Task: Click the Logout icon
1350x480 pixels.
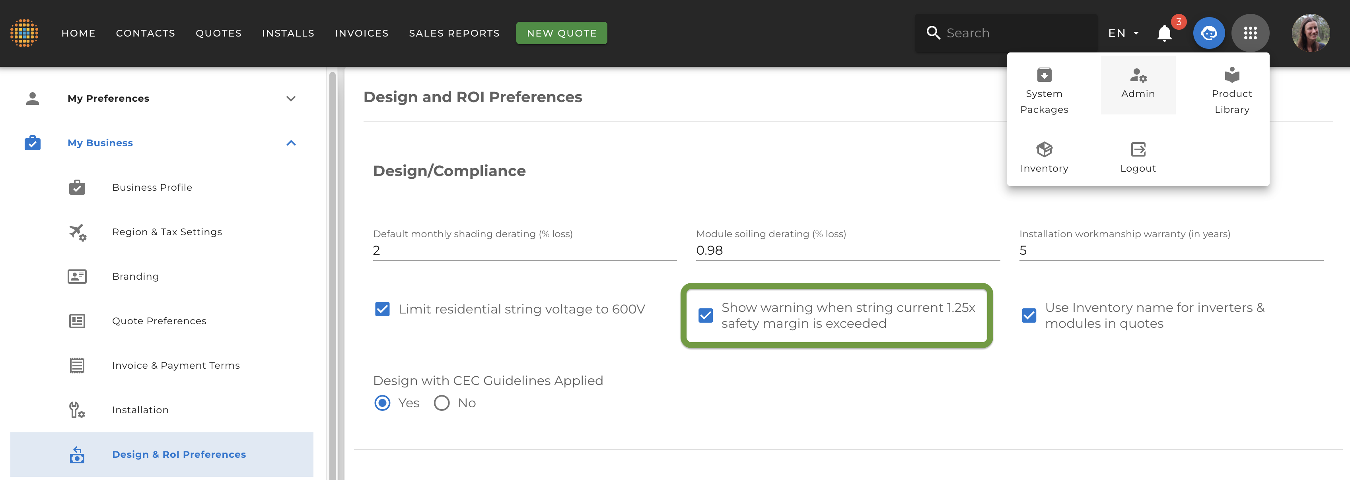Action: tap(1138, 150)
